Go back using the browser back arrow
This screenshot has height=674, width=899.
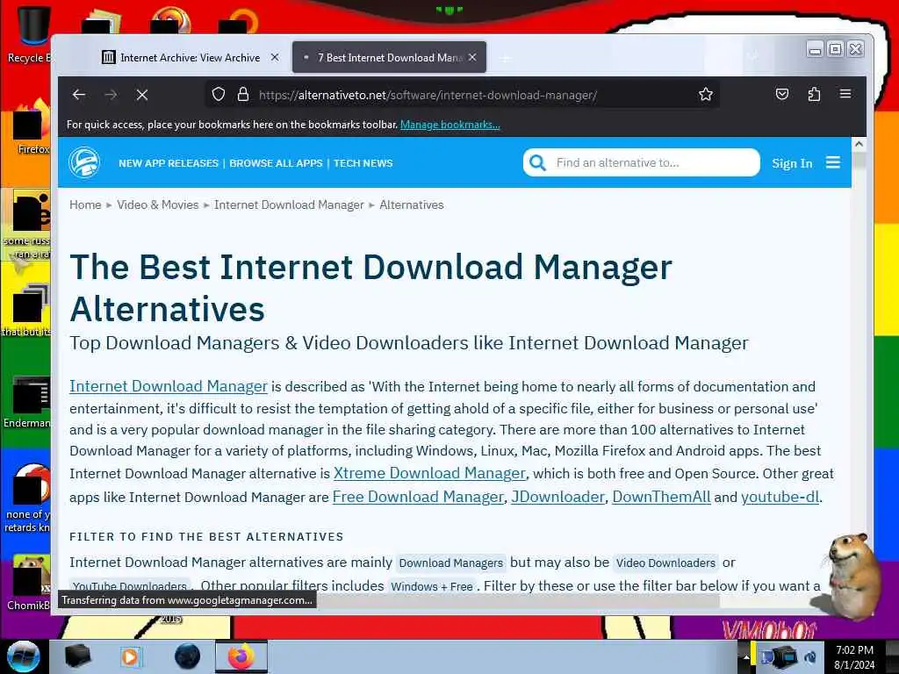click(78, 95)
